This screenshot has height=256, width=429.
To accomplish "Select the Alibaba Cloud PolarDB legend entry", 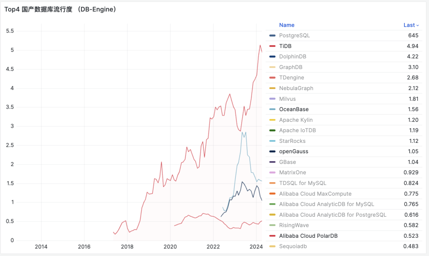I will coord(308,236).
